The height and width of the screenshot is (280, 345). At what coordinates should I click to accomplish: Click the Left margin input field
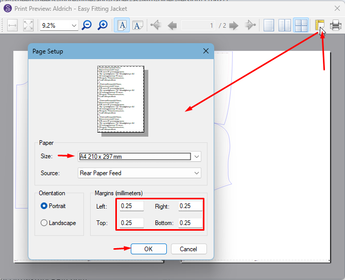131,206
